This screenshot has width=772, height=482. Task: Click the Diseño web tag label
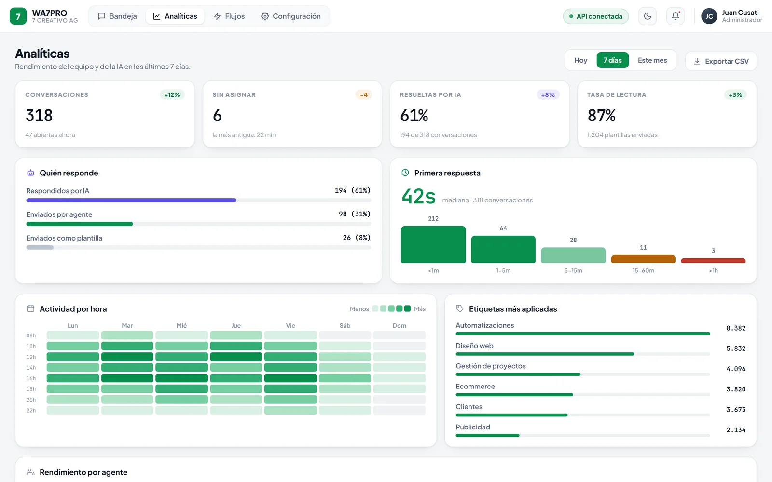coord(474,346)
